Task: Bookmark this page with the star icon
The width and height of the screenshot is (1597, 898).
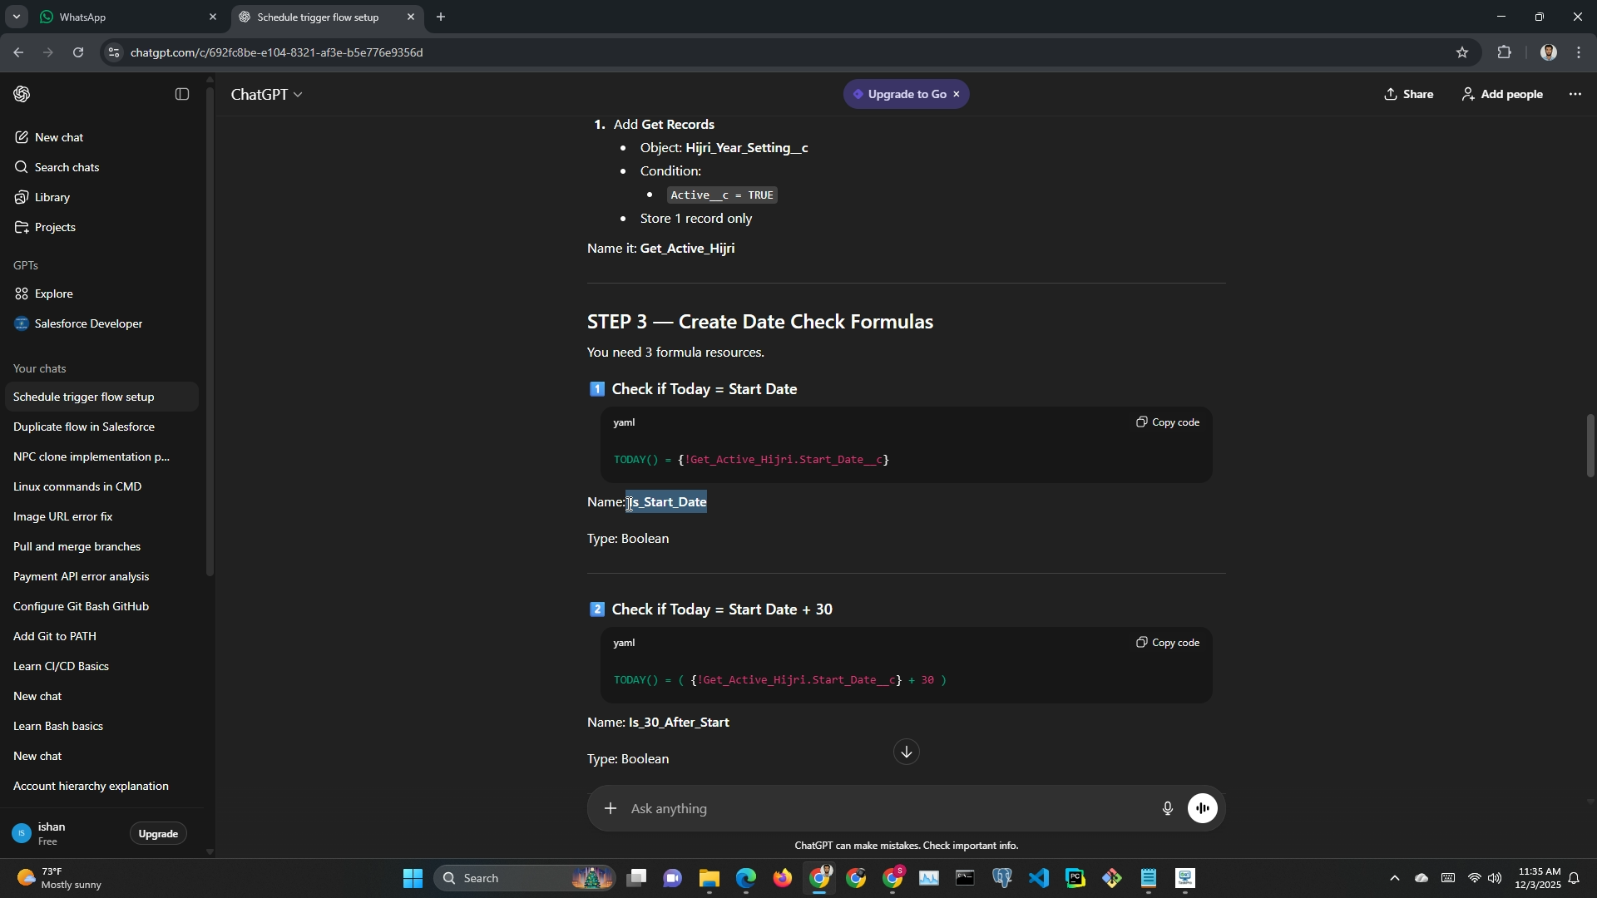Action: point(1461,52)
